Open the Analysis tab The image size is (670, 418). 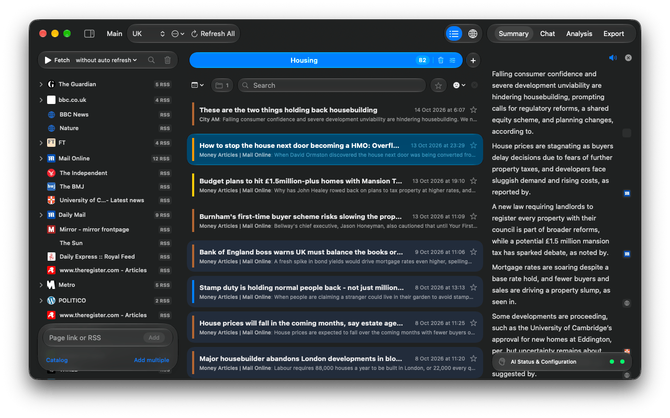coord(579,33)
